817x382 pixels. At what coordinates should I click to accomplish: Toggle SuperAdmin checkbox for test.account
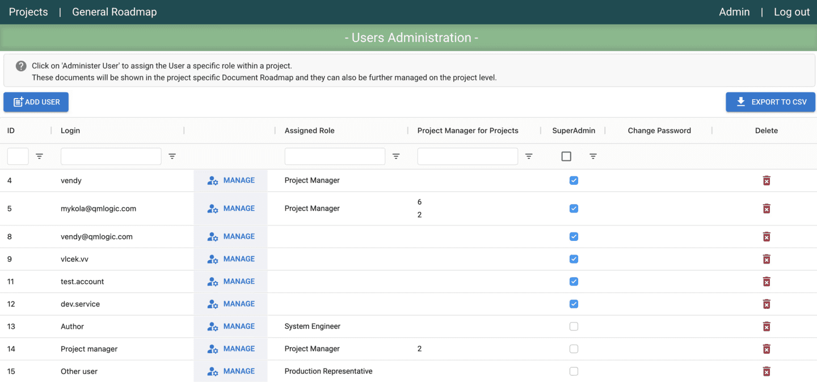[x=574, y=282]
